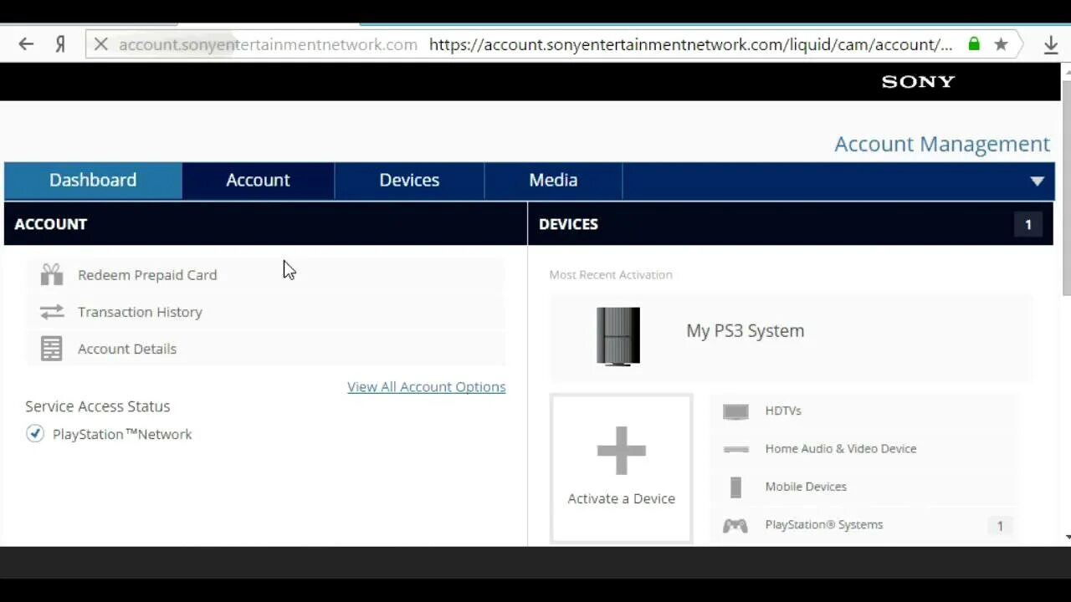Click the Activate a Device button
Screen dimensions: 1071x602
pos(621,468)
